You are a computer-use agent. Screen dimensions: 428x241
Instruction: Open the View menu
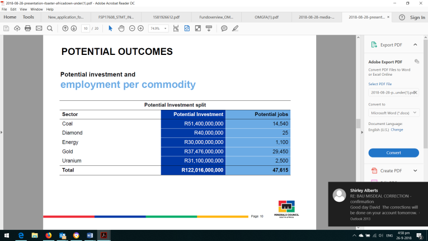click(x=23, y=9)
